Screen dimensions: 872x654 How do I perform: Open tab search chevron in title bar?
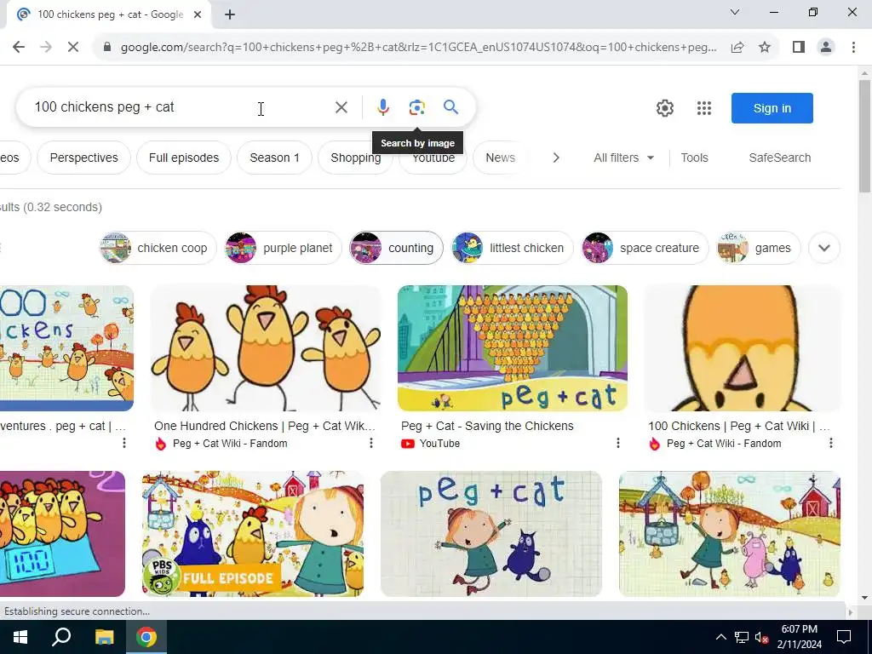click(735, 12)
